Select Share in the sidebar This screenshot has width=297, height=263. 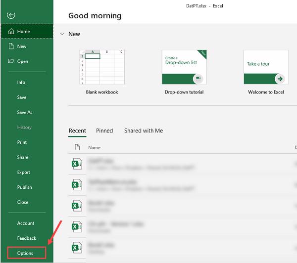(x=23, y=157)
